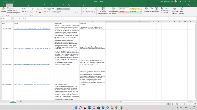Open the font name Calibri dropdown
This screenshot has height=110, width=197.
click(x=31, y=9)
